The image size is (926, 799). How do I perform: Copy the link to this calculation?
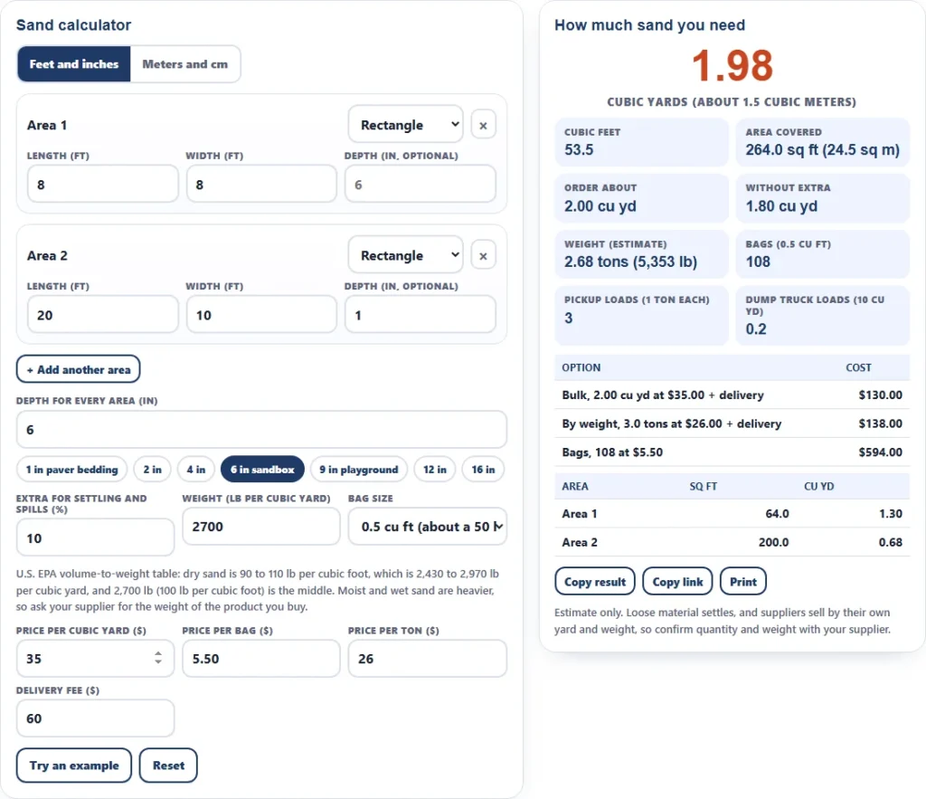(x=677, y=582)
